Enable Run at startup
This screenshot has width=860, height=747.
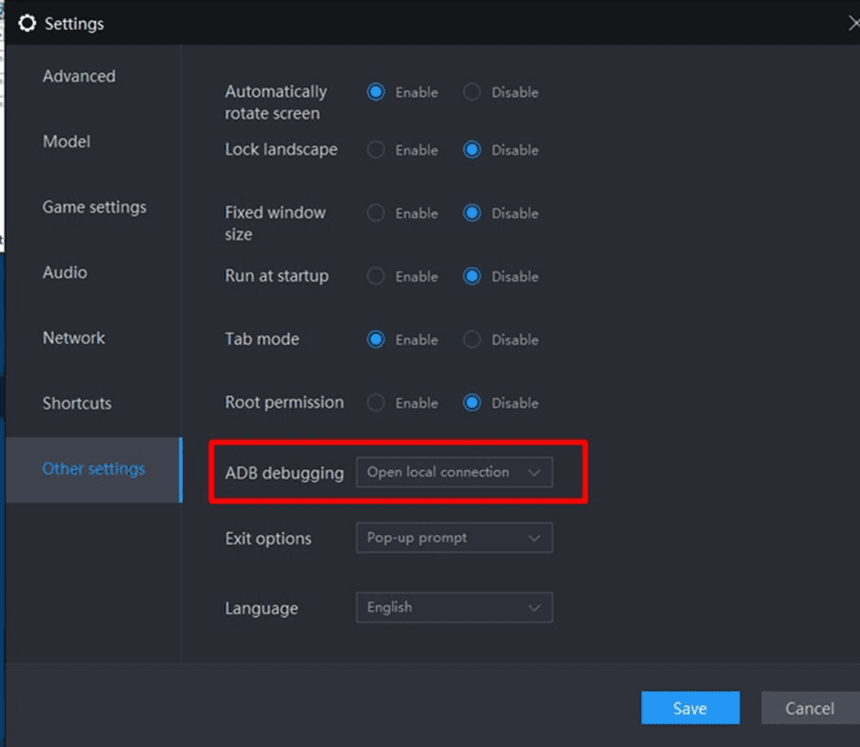pos(376,276)
